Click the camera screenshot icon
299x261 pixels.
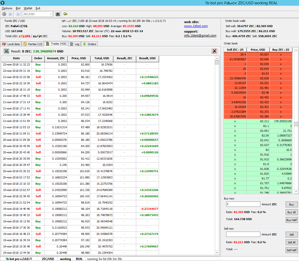[x=58, y=14]
